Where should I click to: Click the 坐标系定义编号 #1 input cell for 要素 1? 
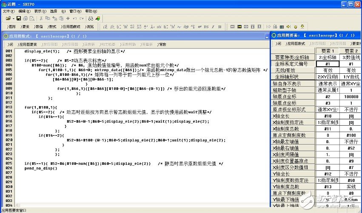(x=328, y=64)
